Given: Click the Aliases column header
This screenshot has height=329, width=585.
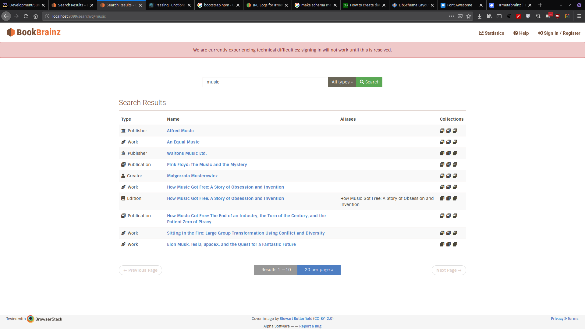Looking at the screenshot, I should point(348,119).
